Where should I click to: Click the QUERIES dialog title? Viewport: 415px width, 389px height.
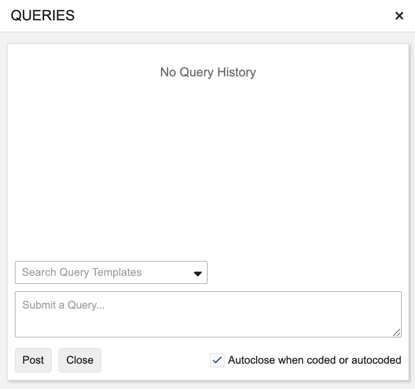[x=43, y=16]
